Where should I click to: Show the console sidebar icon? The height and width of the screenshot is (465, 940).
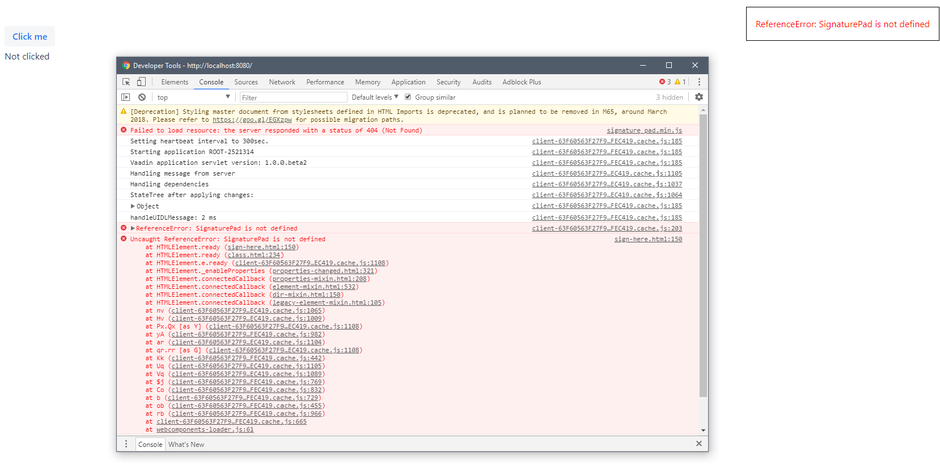126,97
